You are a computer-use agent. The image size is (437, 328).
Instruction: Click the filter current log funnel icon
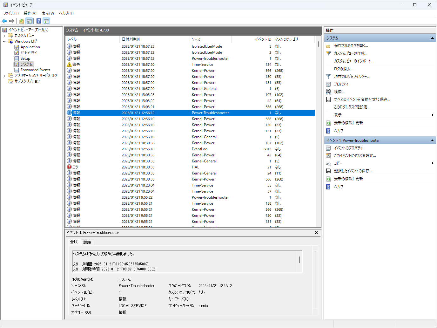click(328, 77)
